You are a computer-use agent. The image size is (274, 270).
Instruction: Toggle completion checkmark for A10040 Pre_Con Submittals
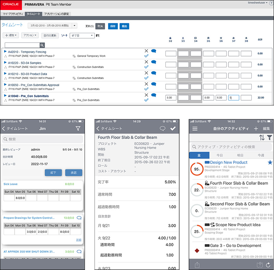[x=146, y=100]
